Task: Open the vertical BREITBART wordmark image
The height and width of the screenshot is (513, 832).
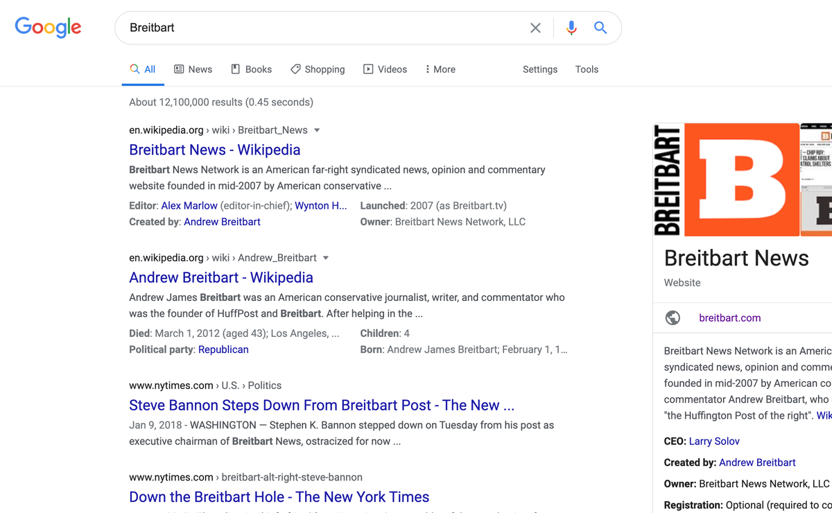Action: 668,180
